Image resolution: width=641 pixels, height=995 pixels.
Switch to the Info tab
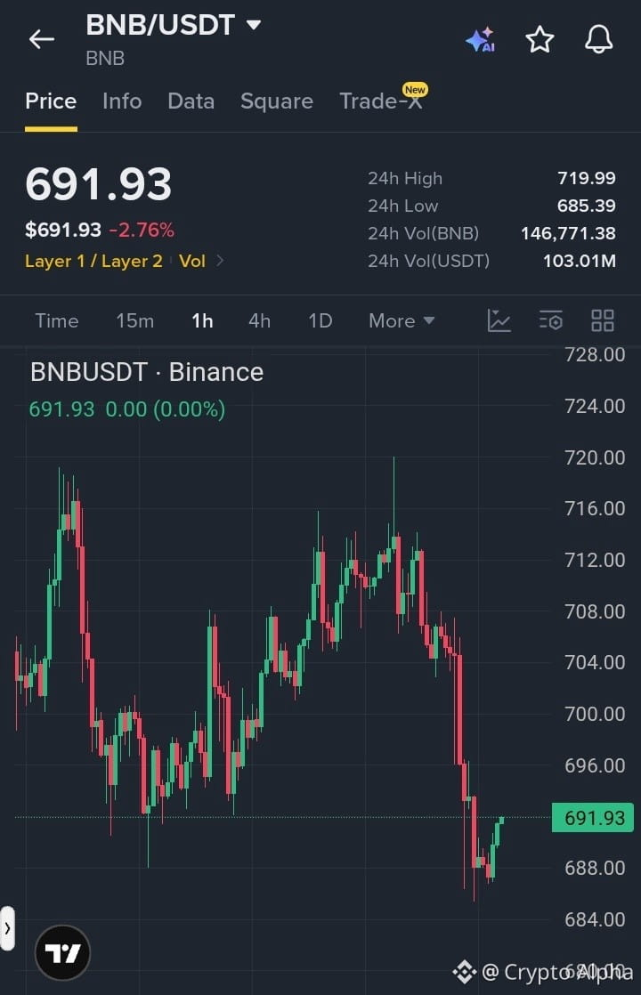coord(122,101)
